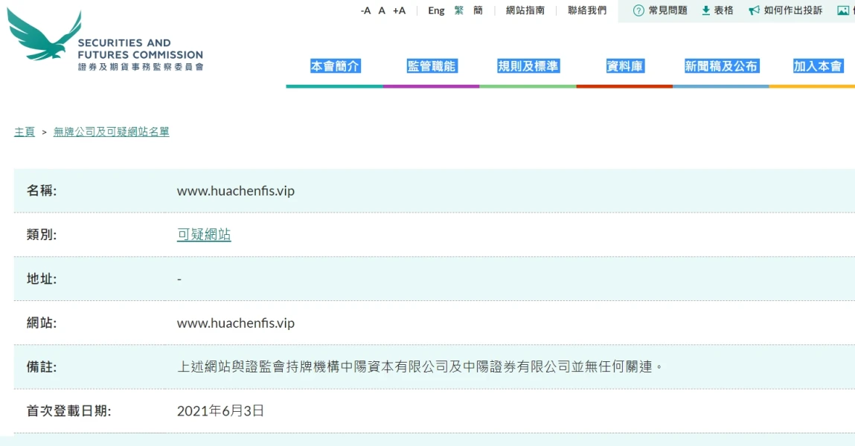Click the picture icon at top right

[843, 10]
